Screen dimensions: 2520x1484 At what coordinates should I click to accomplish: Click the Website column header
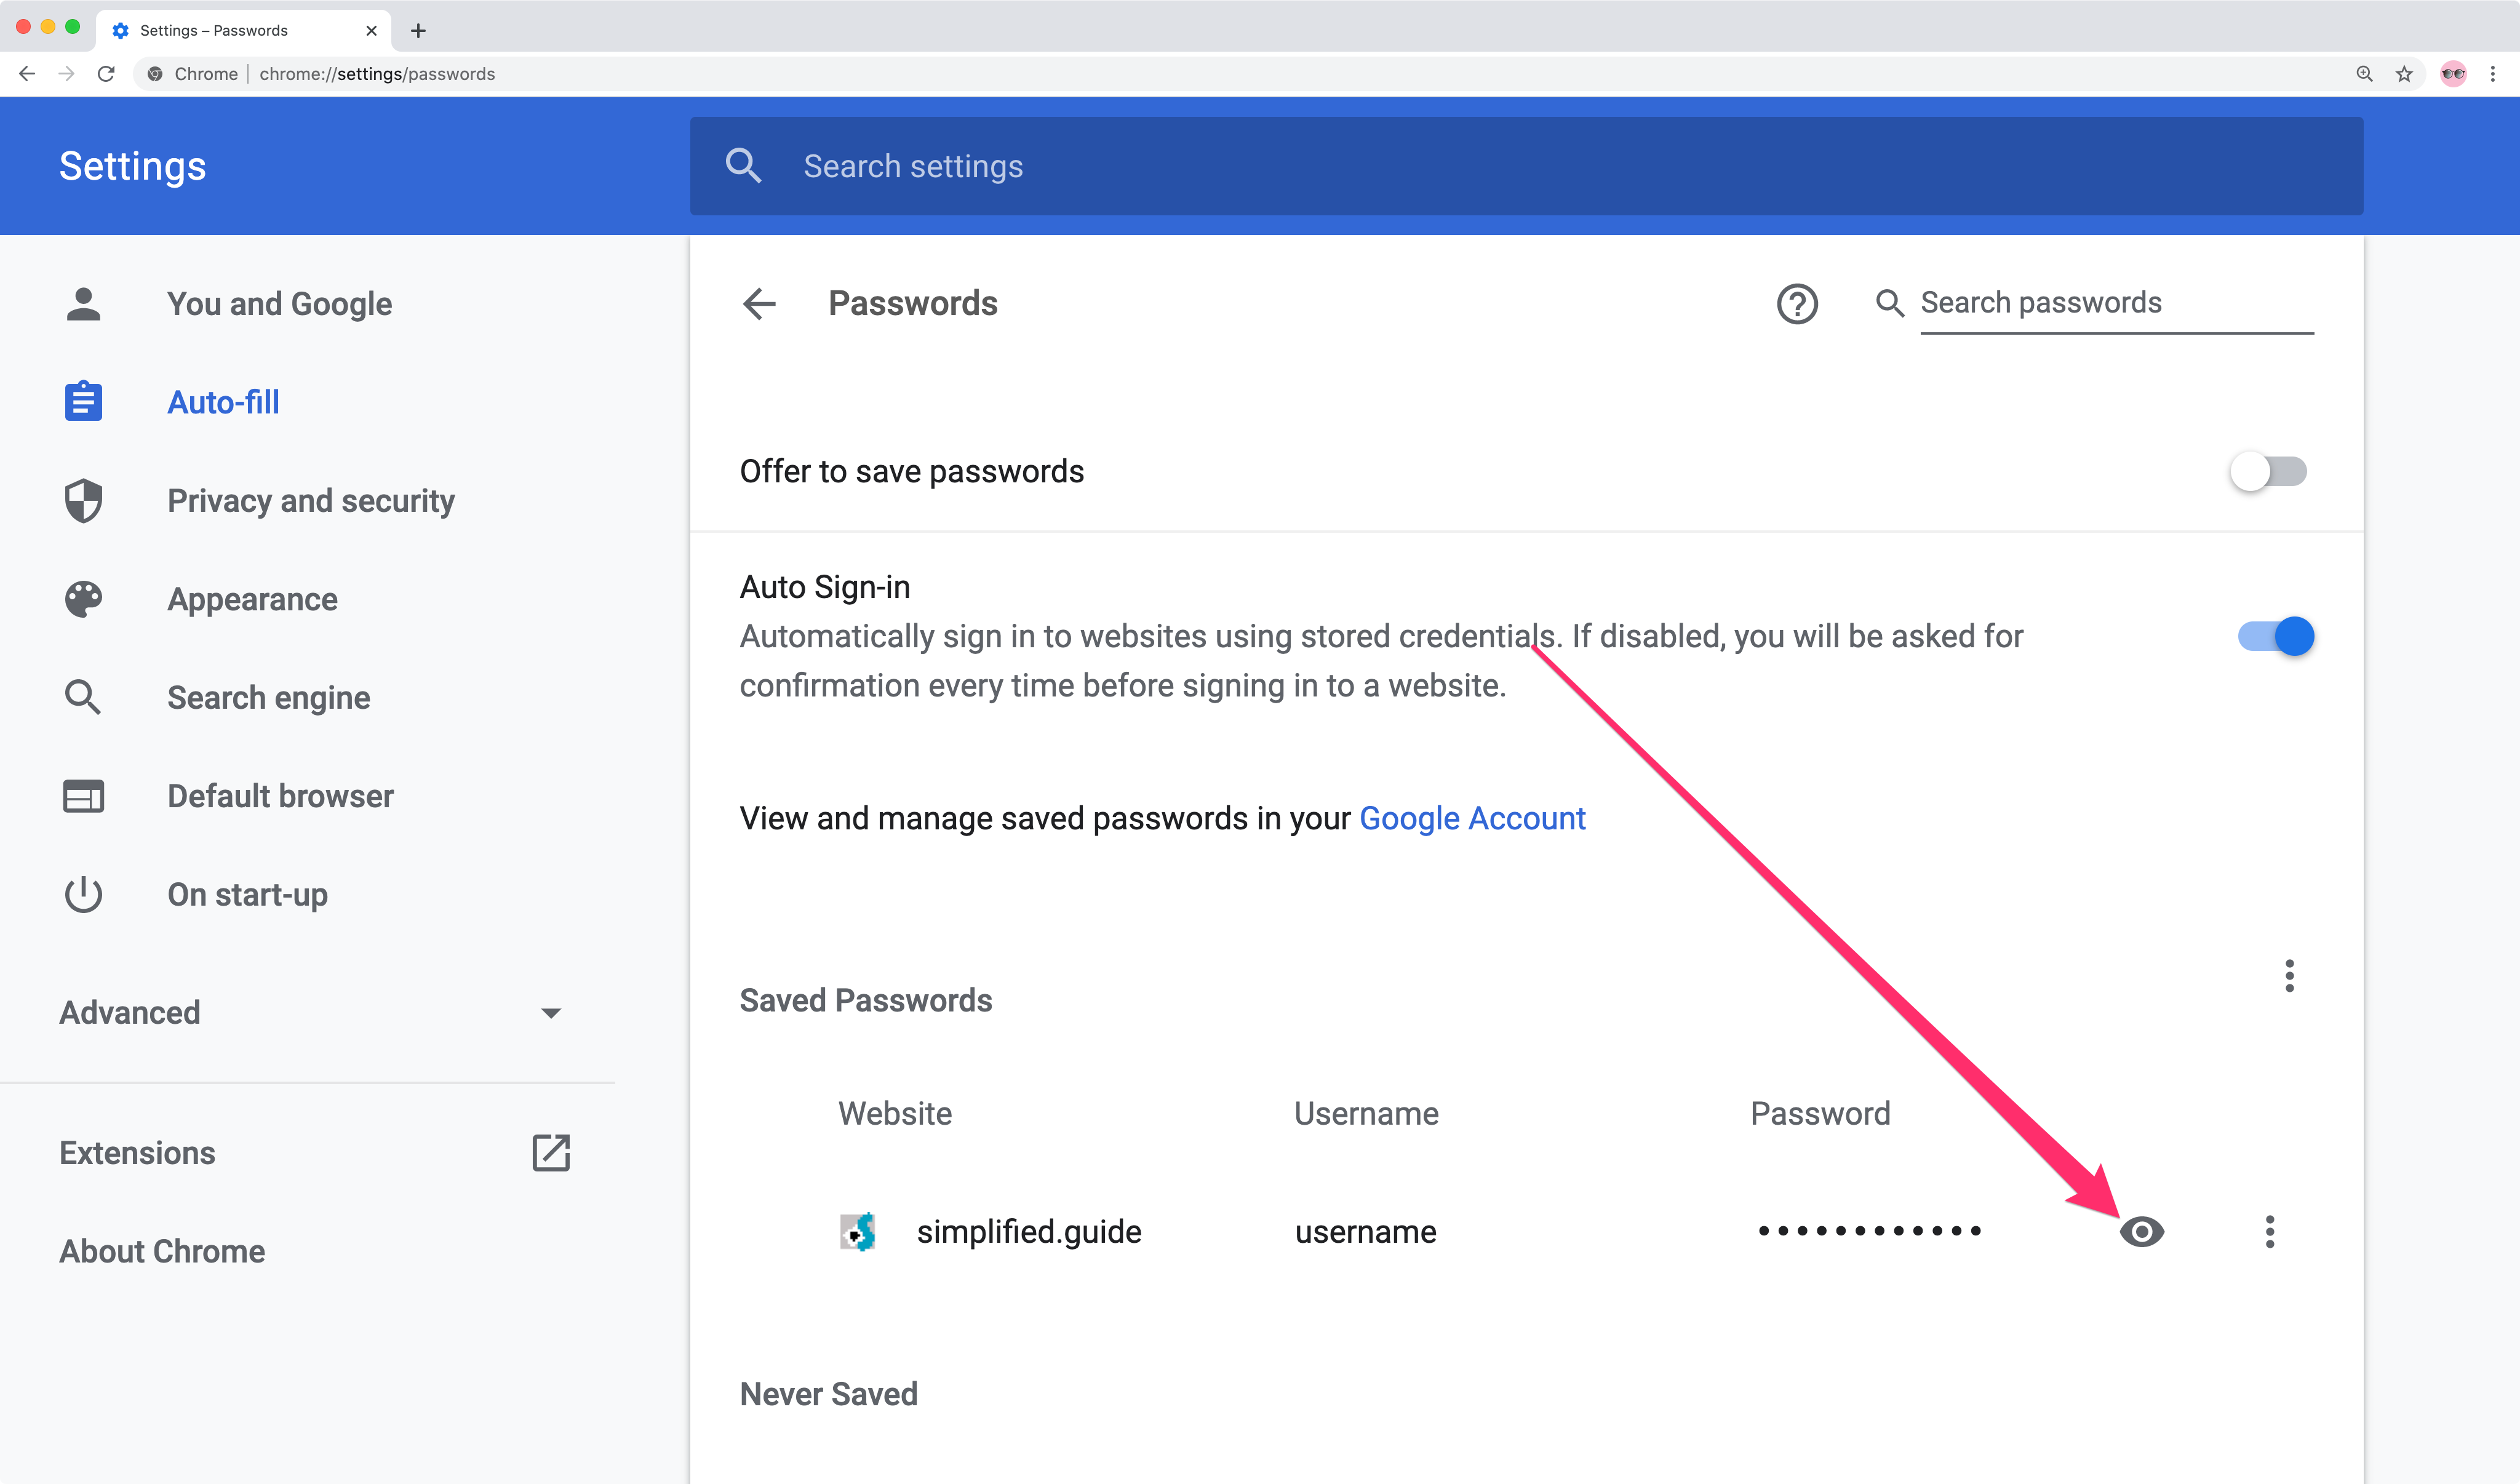(x=895, y=1113)
